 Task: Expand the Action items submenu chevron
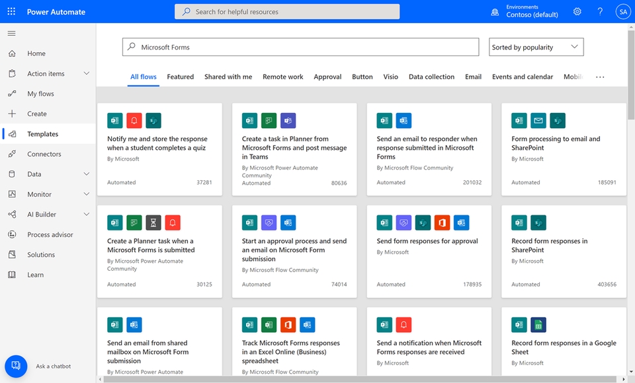(86, 73)
